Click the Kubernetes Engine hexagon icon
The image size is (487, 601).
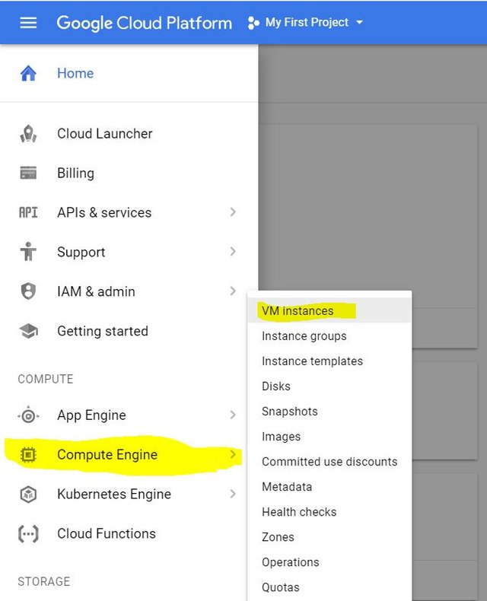(28, 494)
